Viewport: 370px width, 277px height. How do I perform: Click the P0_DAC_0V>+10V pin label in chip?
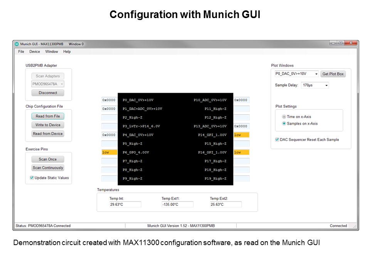pos(138,100)
